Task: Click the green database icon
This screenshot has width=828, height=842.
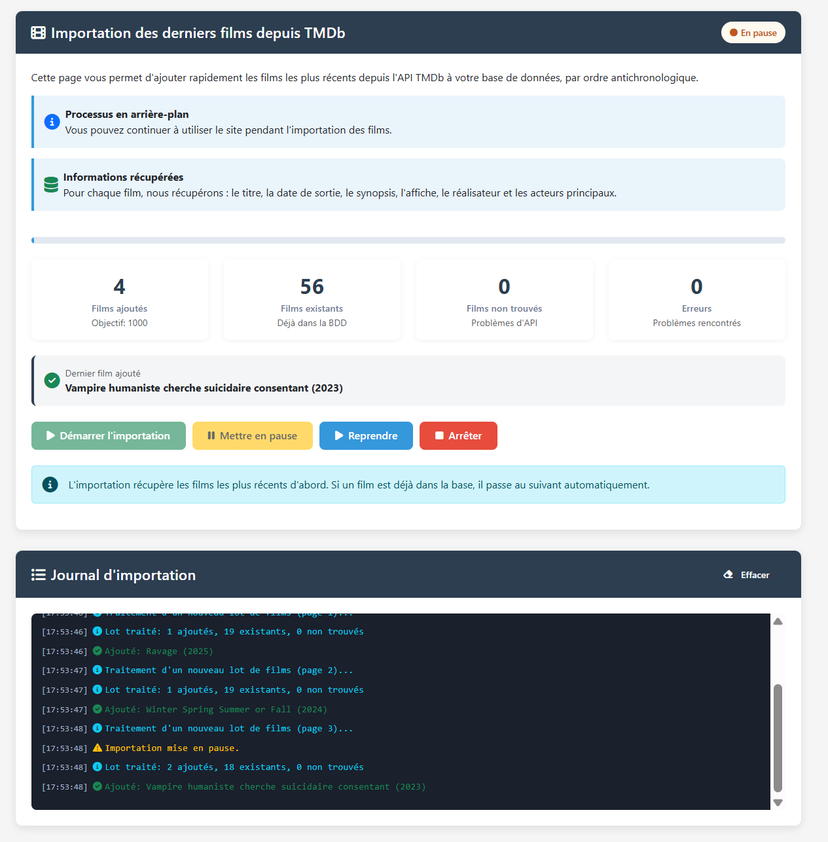Action: point(51,185)
